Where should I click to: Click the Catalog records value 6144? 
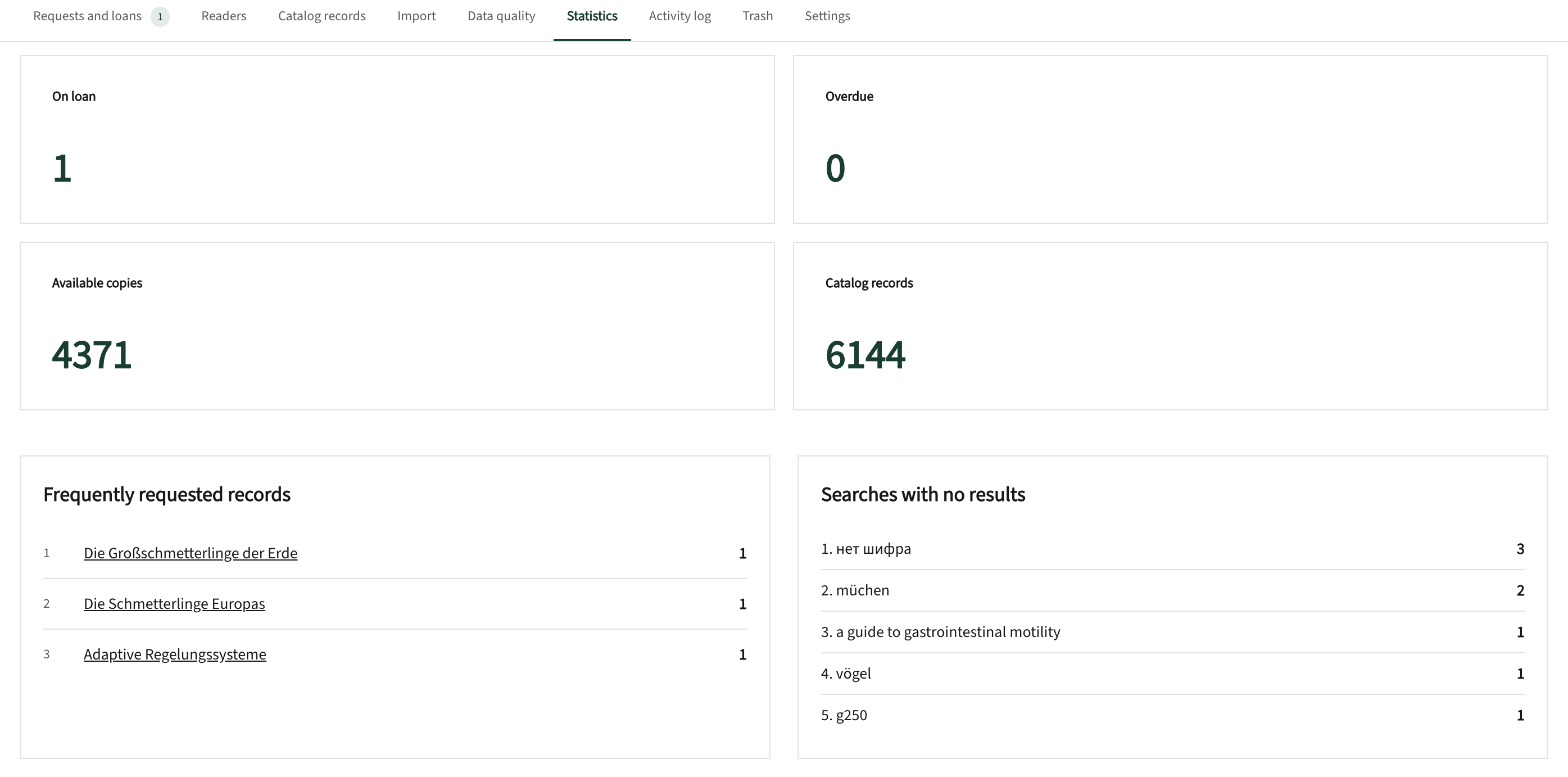(x=865, y=354)
